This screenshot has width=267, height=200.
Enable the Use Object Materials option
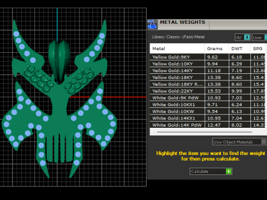point(239,142)
